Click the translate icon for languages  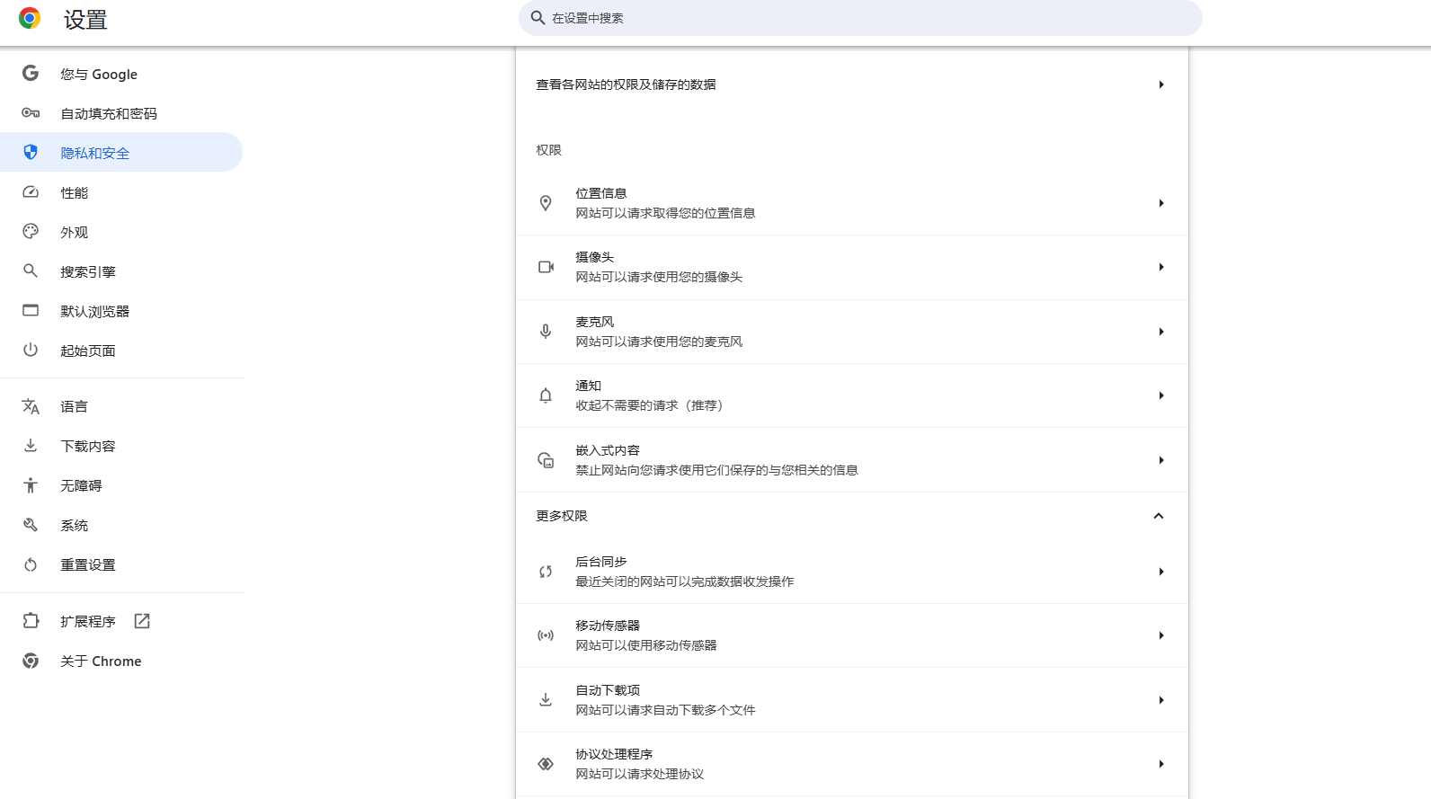pos(31,406)
